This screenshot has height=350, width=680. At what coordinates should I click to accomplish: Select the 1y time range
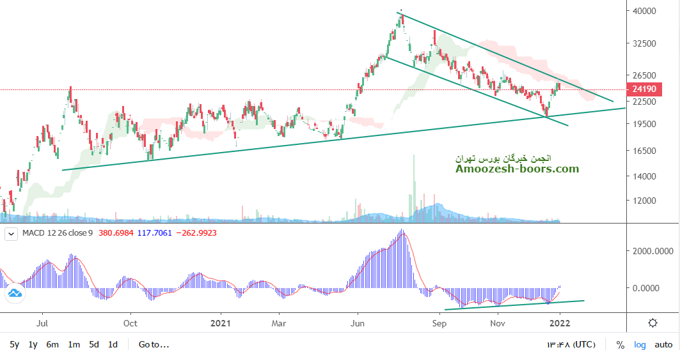tap(33, 344)
